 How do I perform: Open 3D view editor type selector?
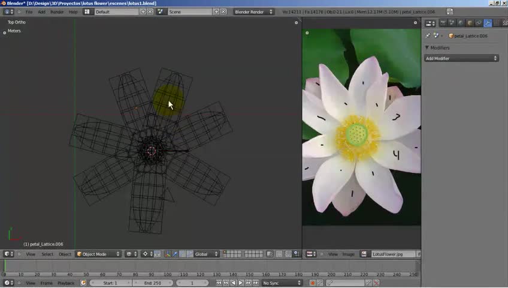[8, 254]
